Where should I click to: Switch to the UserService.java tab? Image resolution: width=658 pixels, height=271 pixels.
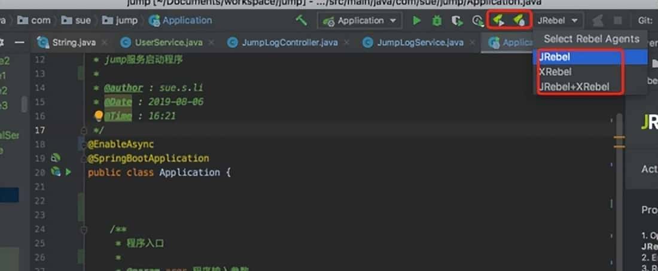(160, 42)
